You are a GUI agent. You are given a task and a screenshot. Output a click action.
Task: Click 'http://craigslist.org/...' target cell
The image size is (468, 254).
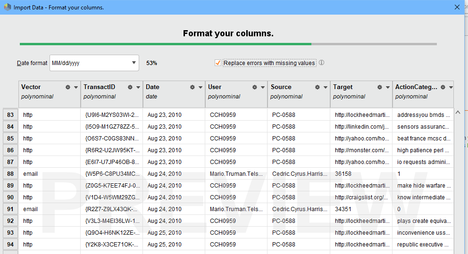(x=361, y=197)
